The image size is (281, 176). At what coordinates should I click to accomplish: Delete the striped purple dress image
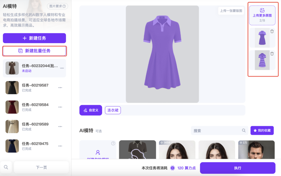tap(272, 54)
